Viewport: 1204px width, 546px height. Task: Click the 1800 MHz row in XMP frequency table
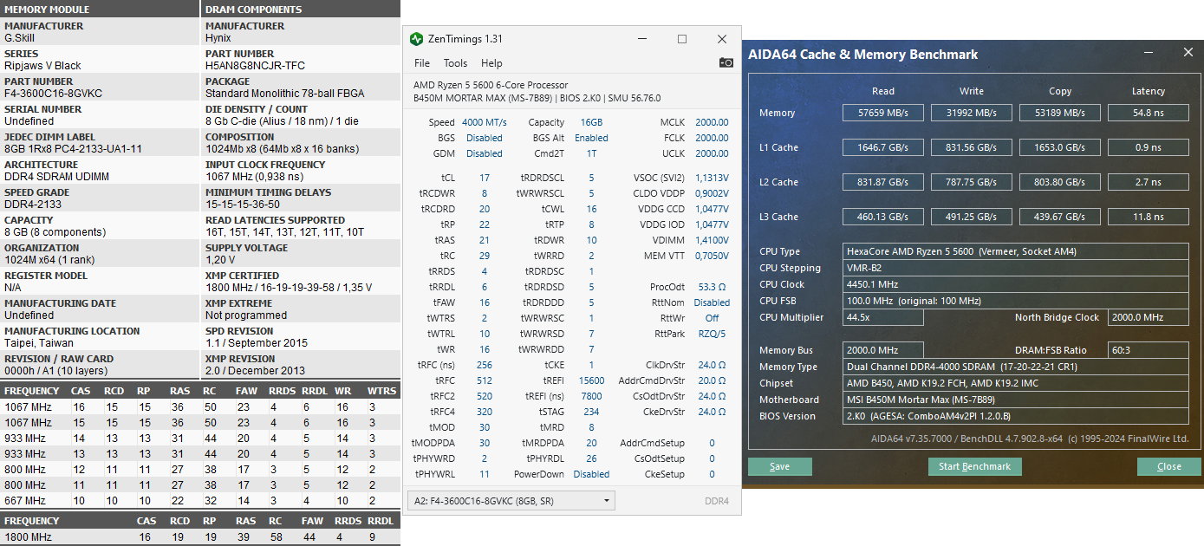(x=200, y=537)
